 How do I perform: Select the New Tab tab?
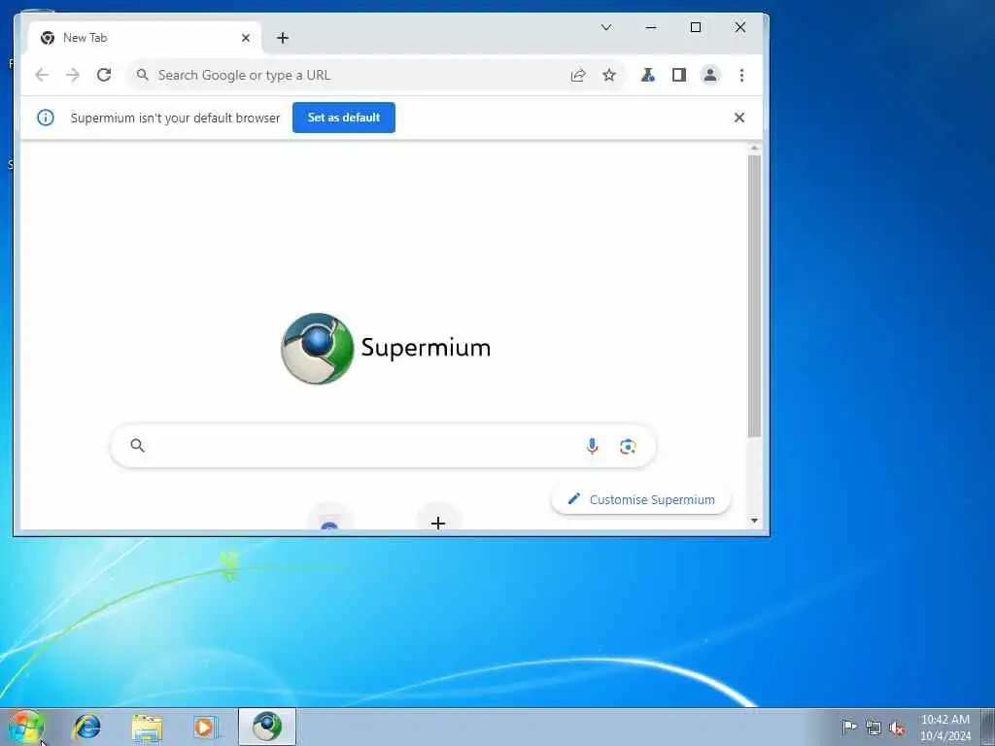(x=145, y=38)
